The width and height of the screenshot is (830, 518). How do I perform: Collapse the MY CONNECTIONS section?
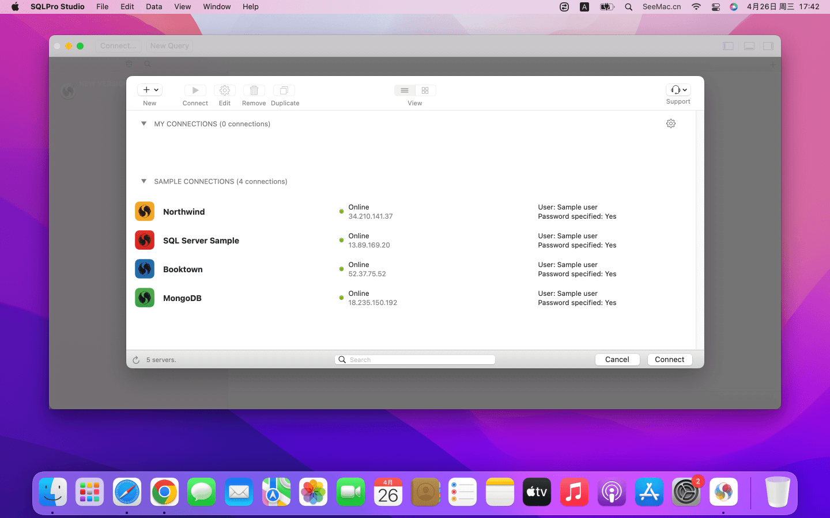point(144,124)
